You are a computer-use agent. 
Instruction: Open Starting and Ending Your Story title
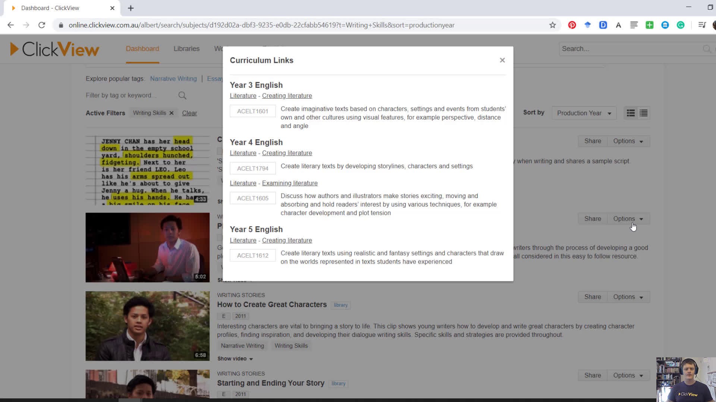[271, 383]
